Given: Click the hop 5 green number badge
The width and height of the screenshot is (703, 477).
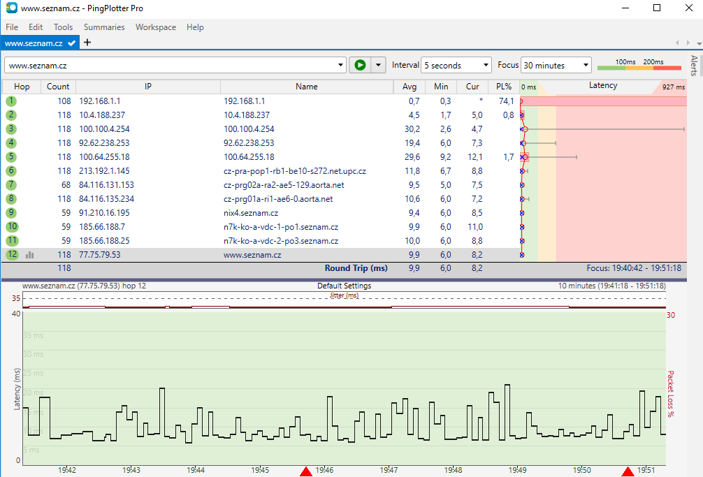Looking at the screenshot, I should (11, 157).
